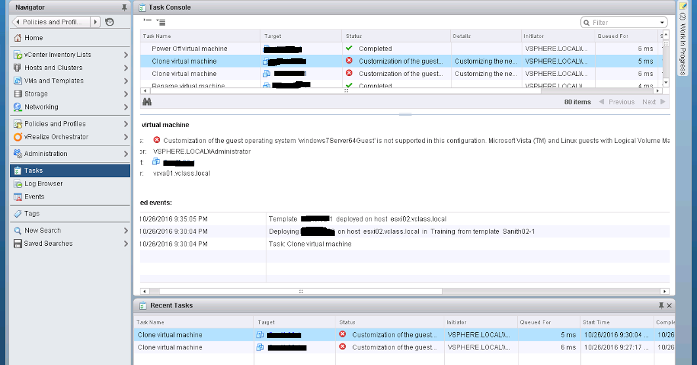The width and height of the screenshot is (697, 365).
Task: Open Log Browser in the Navigator
Action: click(43, 183)
